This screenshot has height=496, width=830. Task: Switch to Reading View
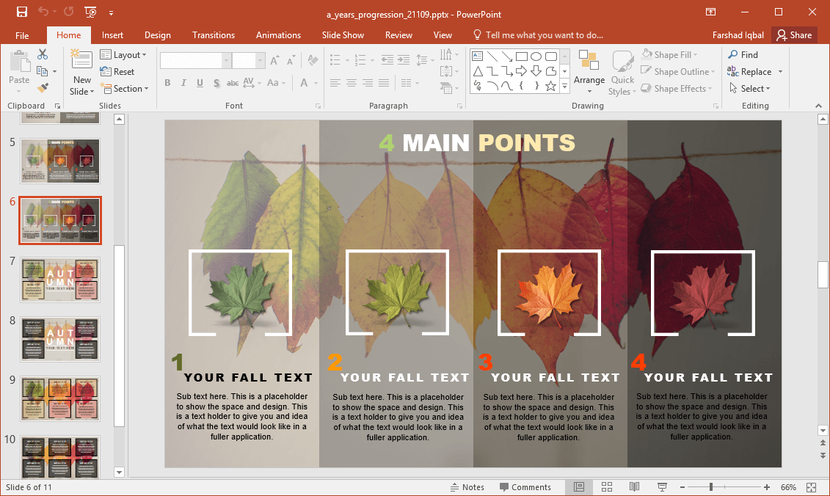pyautogui.click(x=634, y=487)
